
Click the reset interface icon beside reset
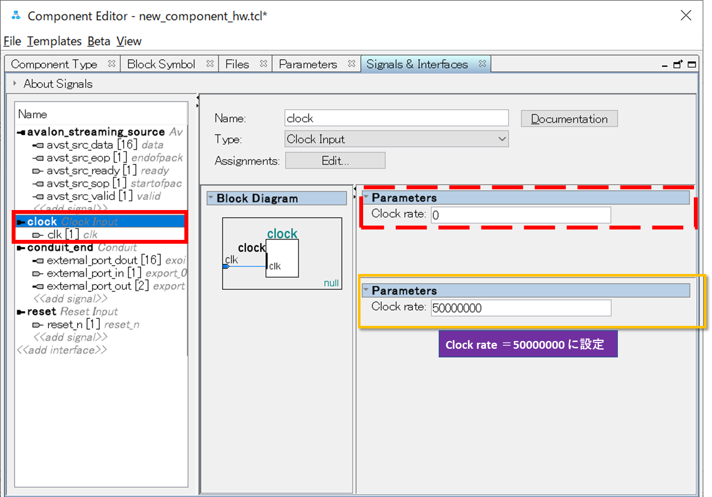[20, 312]
